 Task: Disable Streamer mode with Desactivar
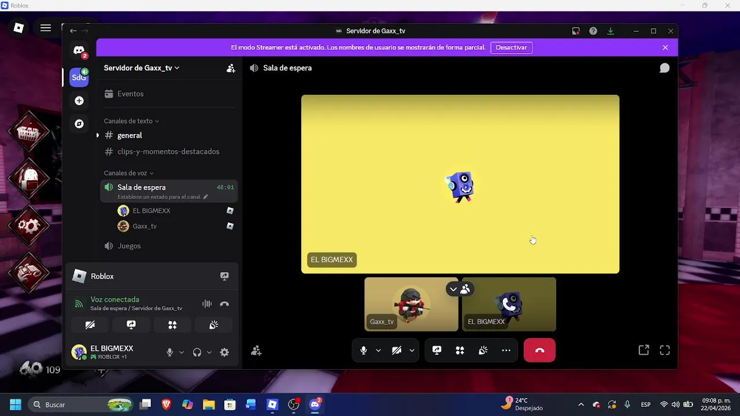click(512, 47)
